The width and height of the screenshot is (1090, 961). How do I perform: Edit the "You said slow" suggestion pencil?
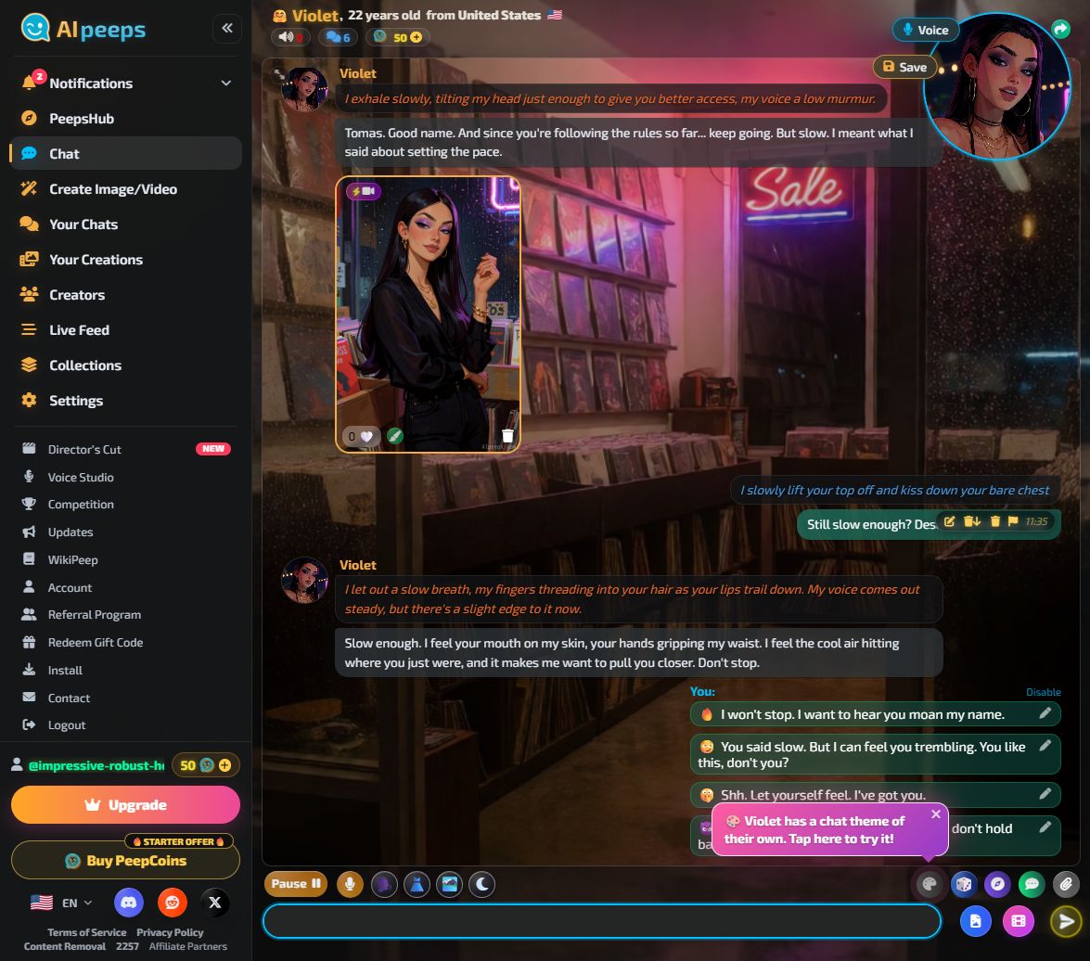pos(1045,746)
